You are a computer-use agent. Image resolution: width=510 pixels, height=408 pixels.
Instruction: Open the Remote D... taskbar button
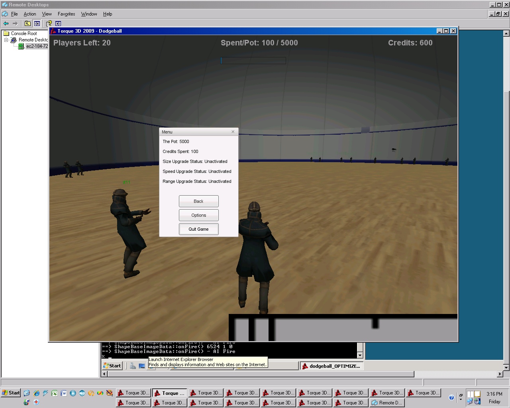tap(386, 403)
